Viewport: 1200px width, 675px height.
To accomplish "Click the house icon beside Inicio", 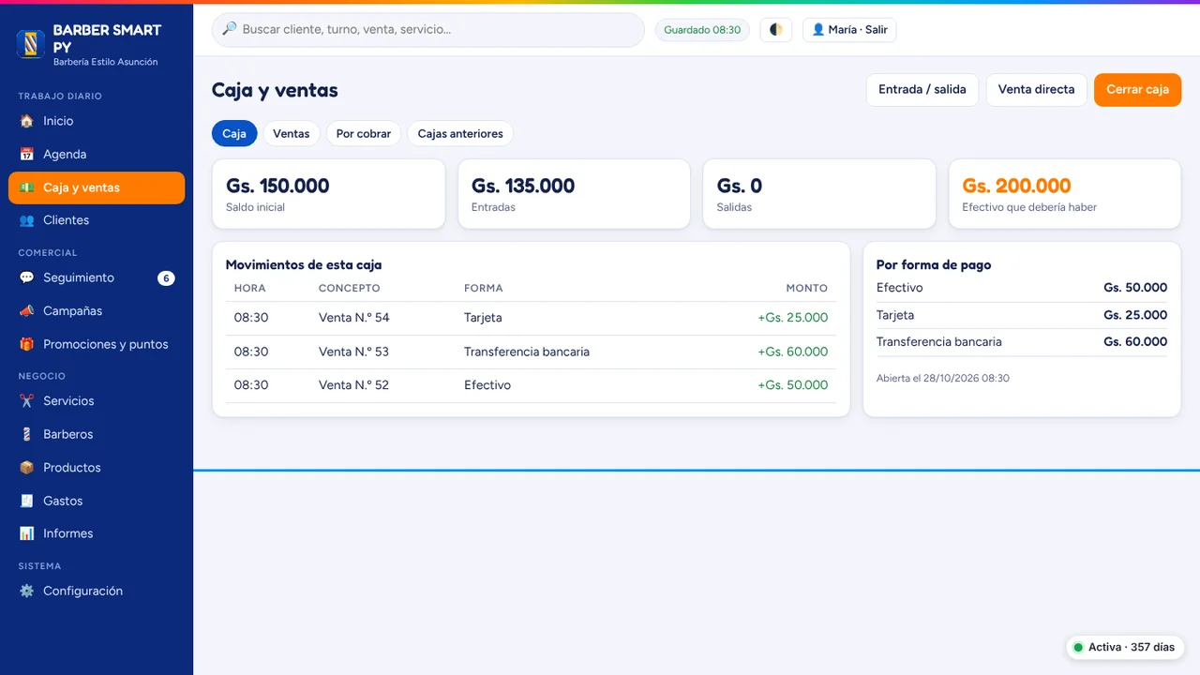I will coord(26,121).
